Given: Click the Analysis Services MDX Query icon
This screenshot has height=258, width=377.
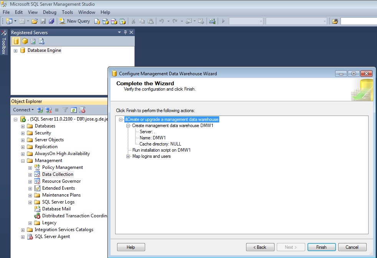Looking at the screenshot, I should coord(105,21).
